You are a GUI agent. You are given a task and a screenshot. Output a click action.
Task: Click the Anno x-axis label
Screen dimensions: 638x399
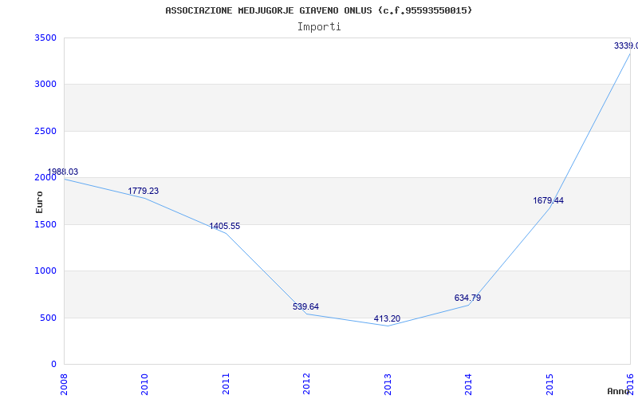pos(618,391)
